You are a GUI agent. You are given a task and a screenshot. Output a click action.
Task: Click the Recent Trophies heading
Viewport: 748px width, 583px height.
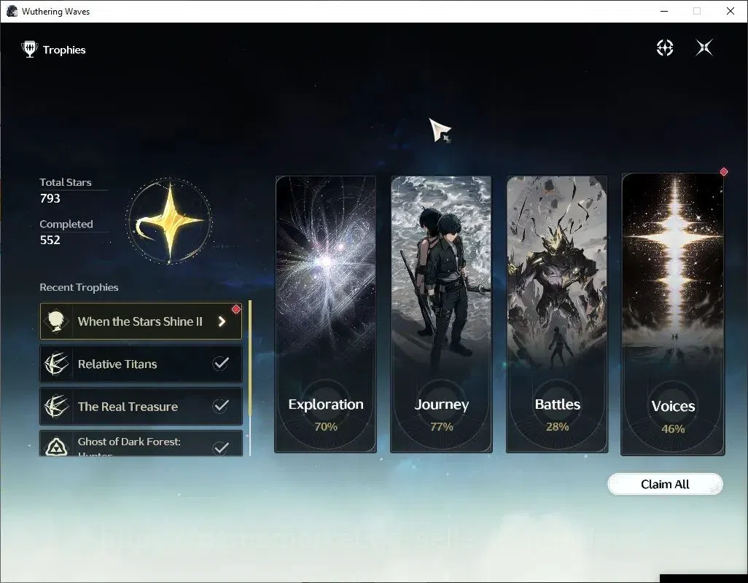pos(79,287)
